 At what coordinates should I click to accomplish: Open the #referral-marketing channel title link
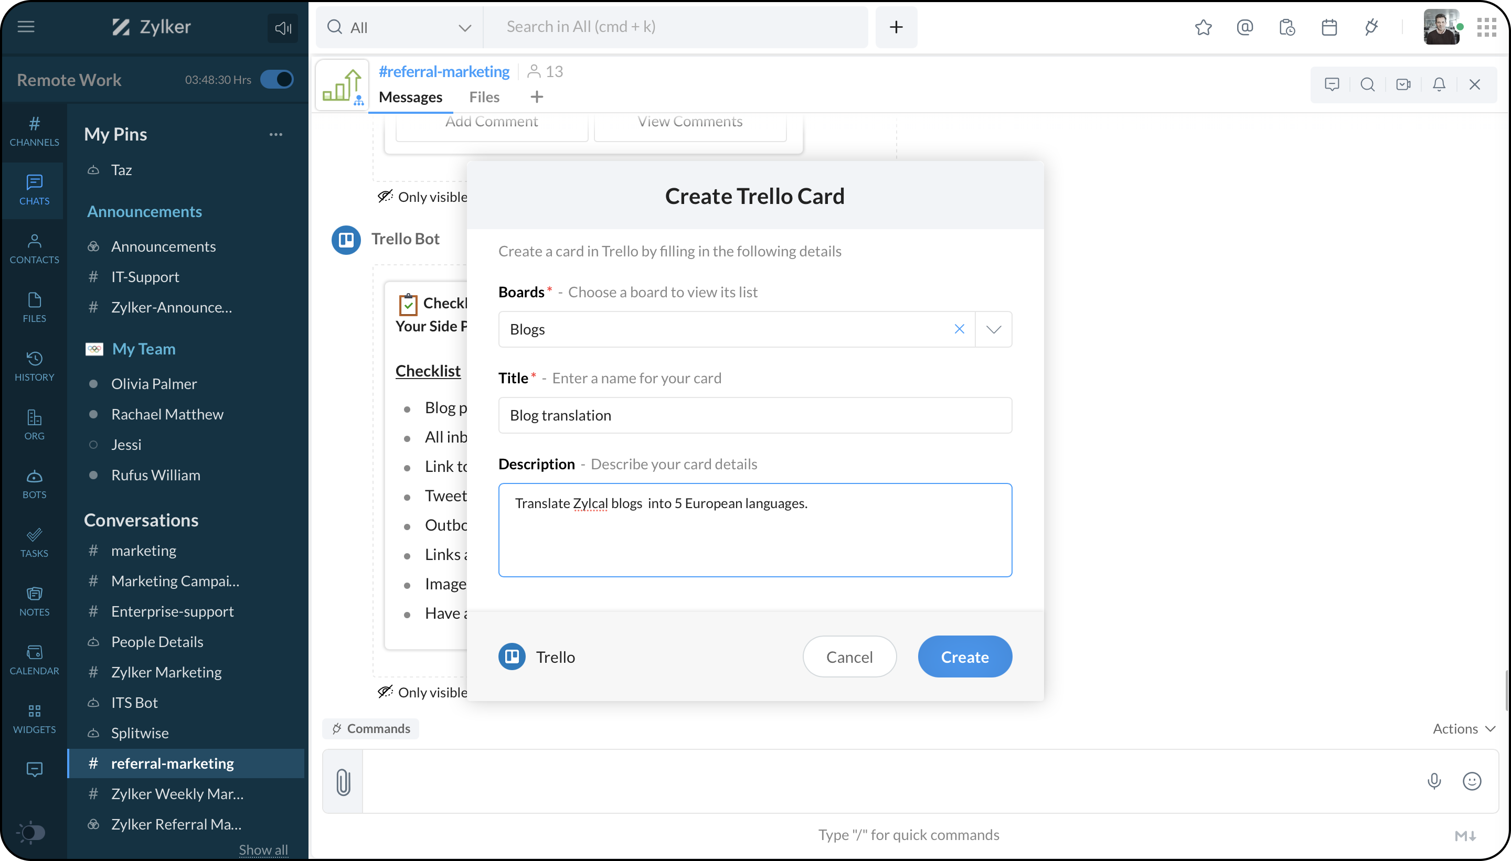(444, 71)
